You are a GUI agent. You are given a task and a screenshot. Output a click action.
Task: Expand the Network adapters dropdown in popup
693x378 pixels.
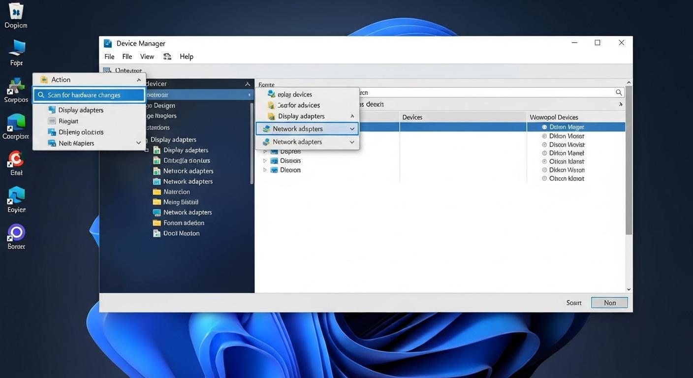point(352,128)
